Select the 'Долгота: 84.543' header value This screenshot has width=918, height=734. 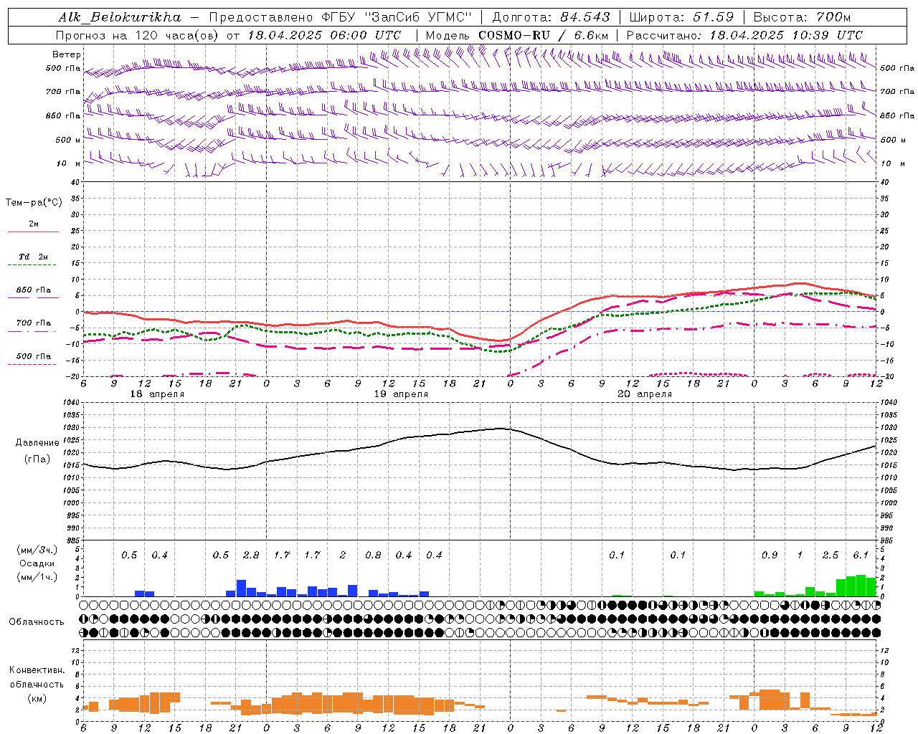tap(552, 17)
